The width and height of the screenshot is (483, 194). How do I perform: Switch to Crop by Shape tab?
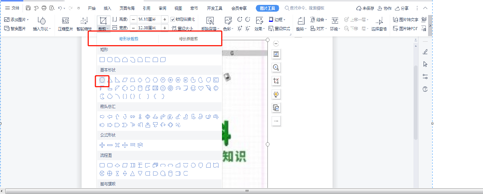pyautogui.click(x=129, y=39)
